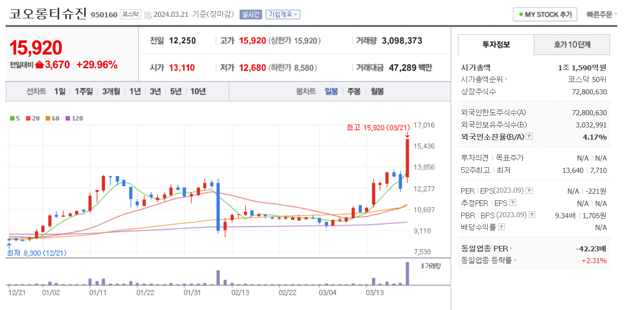Click the 최저 8,300 (12/21) chart marker
The height and width of the screenshot is (310, 625).
36,253
